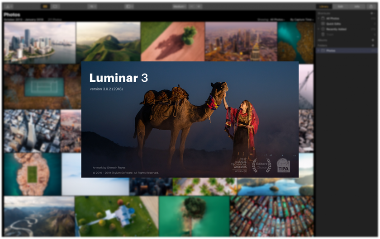
Task: Select the winding river valley thumbnail
Action: click(39, 216)
